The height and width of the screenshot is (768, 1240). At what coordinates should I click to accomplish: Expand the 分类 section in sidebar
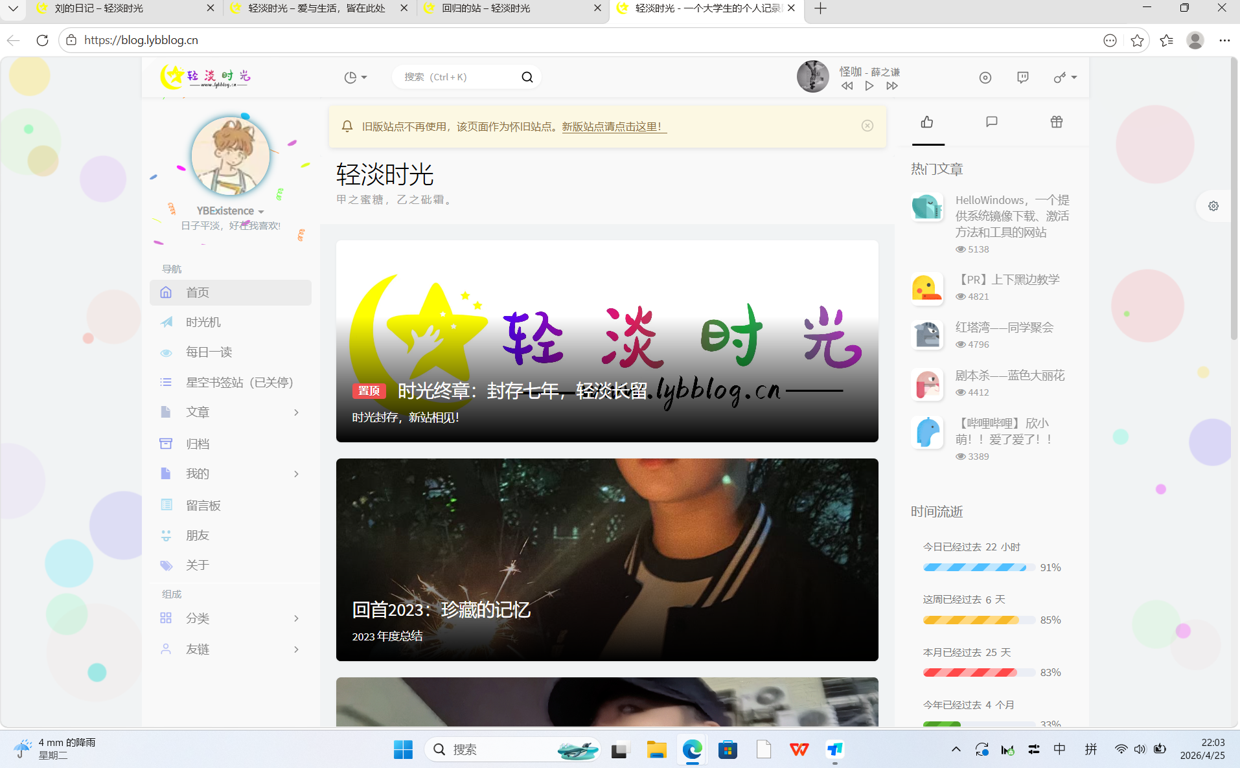(x=296, y=618)
